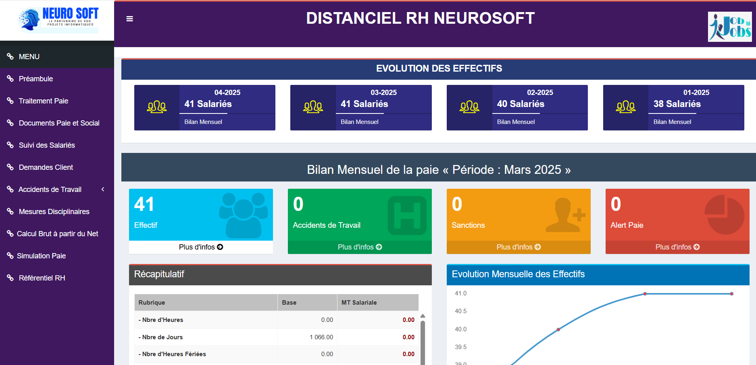Go to Simulation Paie in sidebar
The height and width of the screenshot is (365, 756).
point(41,256)
